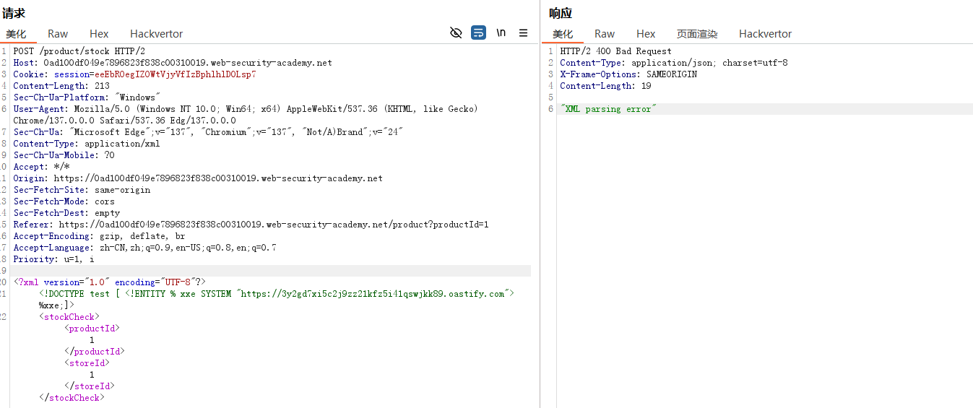Viewport: 973px width, 408px height.
Task: Click the oastify.com URL in the entity
Action: pyautogui.click(x=374, y=294)
